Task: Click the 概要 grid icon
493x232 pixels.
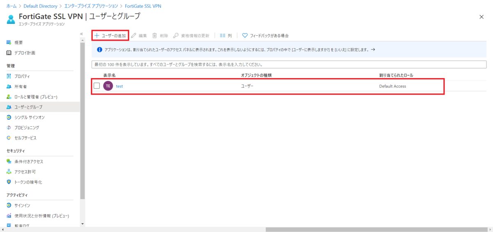Action: (9, 43)
